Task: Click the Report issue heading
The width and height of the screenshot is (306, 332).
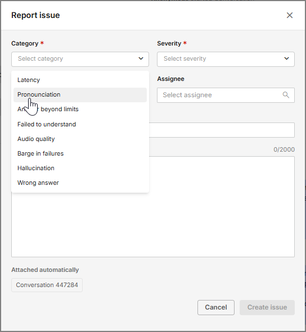Action: pyautogui.click(x=35, y=15)
